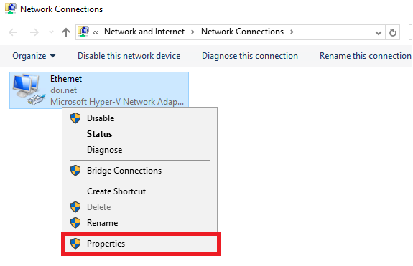Screen dimensions: 413x266
Task: Open the Organize dropdown menu
Action: [34, 56]
